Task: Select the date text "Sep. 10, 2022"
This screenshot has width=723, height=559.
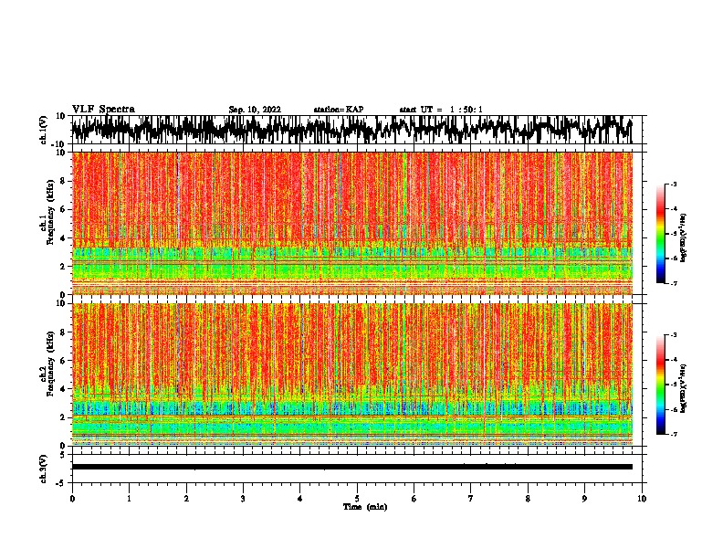Action: 255,110
